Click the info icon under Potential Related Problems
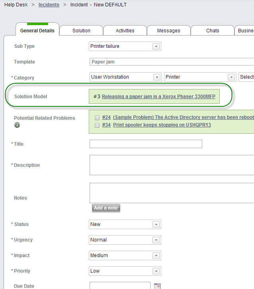Viewport: 254px width, 289px height. (17, 125)
